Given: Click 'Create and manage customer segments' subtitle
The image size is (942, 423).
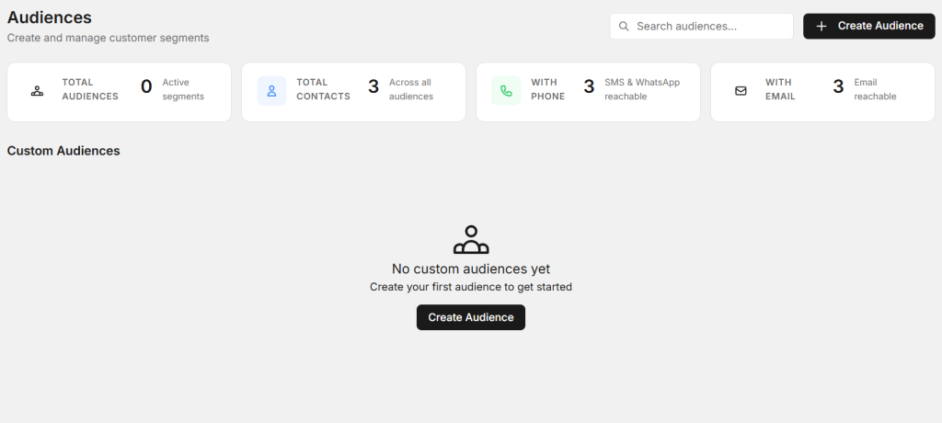Looking at the screenshot, I should click(109, 38).
